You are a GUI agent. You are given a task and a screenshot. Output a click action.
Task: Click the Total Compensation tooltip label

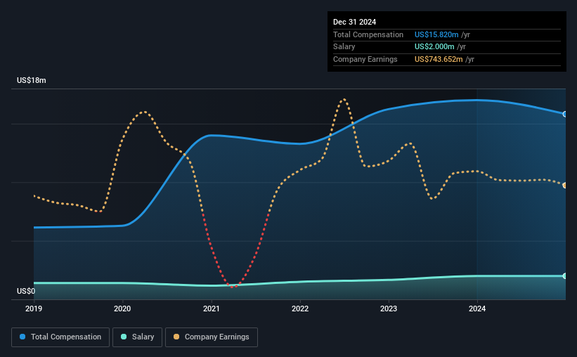(368, 34)
